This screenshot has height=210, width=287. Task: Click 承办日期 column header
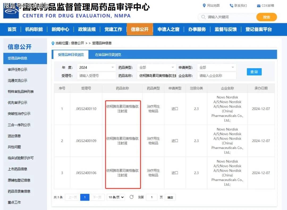click(x=261, y=88)
